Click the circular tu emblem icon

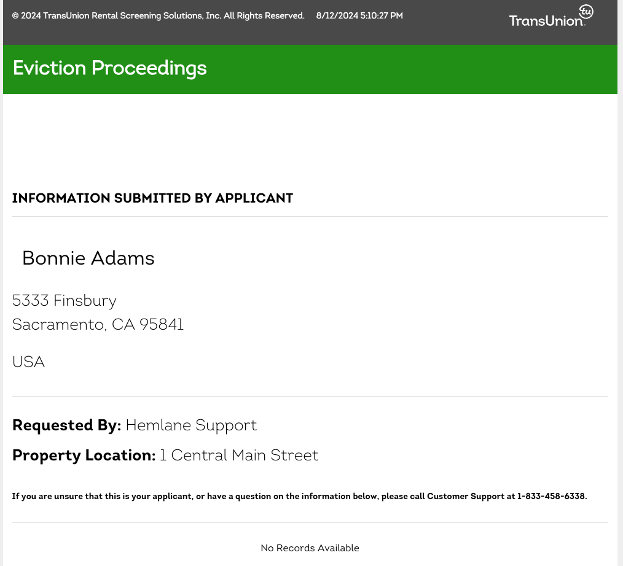586,12
